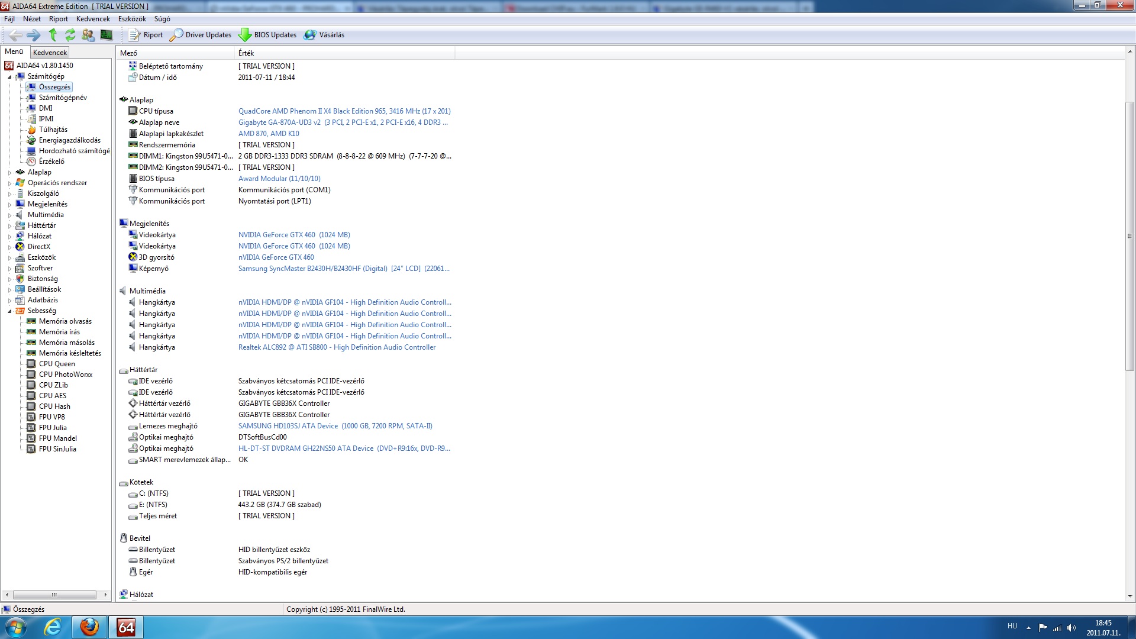Open Firefox from the taskbar
This screenshot has width=1136, height=639.
90,627
